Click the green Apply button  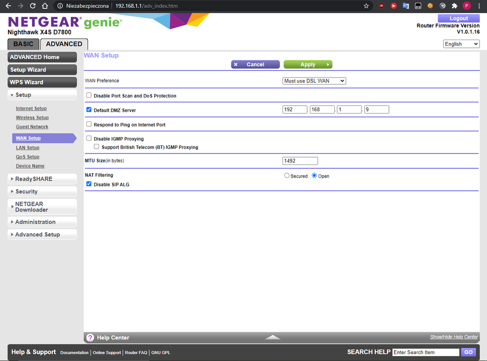coord(307,64)
